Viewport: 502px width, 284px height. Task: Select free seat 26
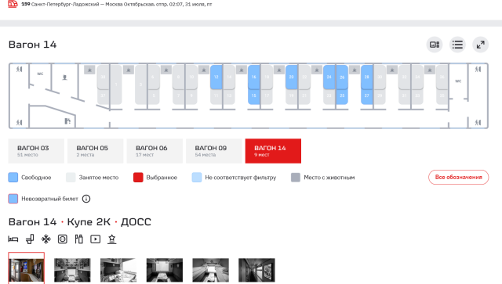342,77
